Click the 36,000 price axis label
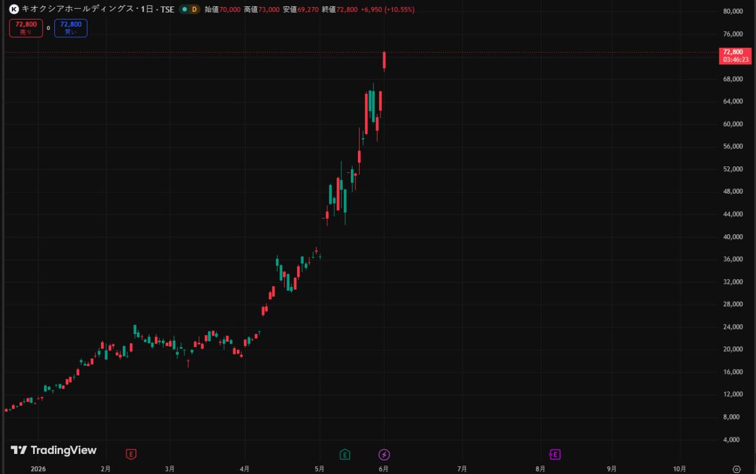The width and height of the screenshot is (756, 474). [x=735, y=259]
